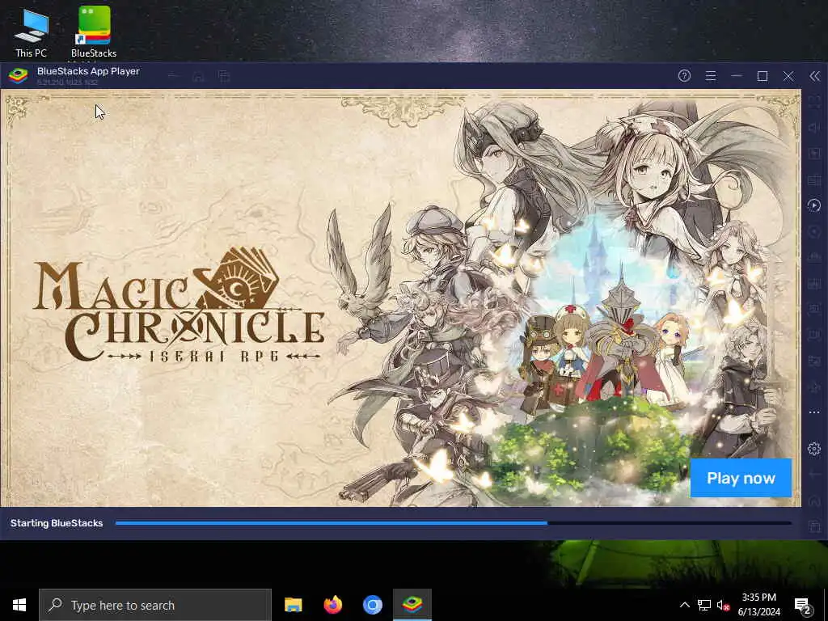Image resolution: width=828 pixels, height=621 pixels.
Task: Click the network status tray icon
Action: tap(704, 605)
